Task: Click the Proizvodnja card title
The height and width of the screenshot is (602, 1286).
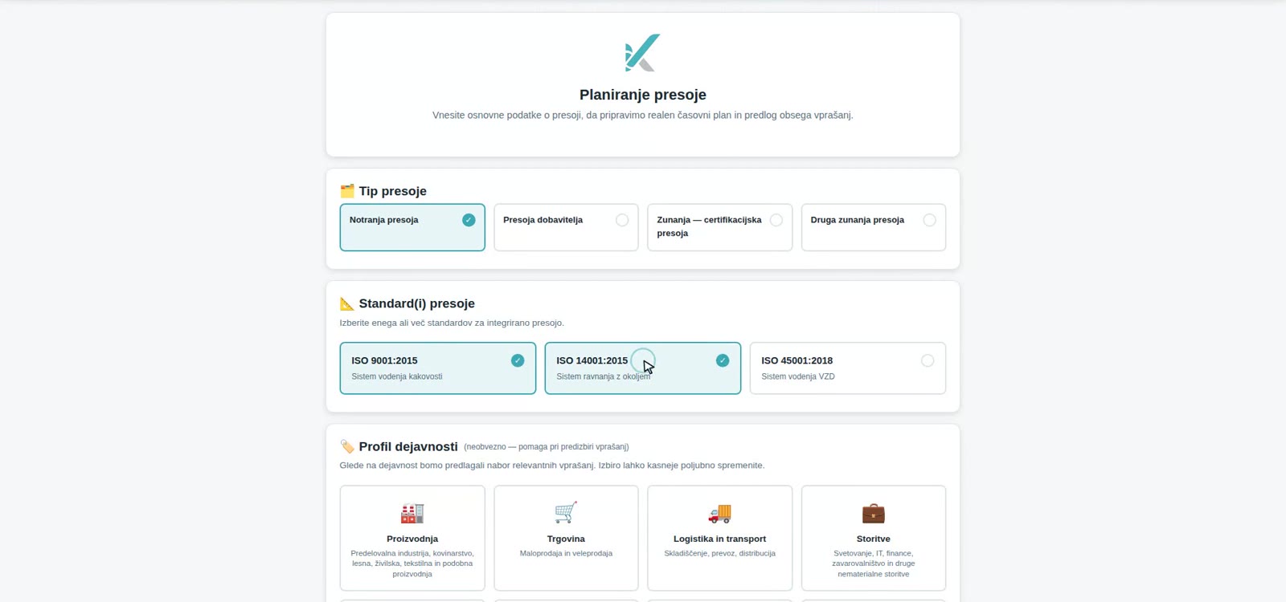Action: click(412, 539)
